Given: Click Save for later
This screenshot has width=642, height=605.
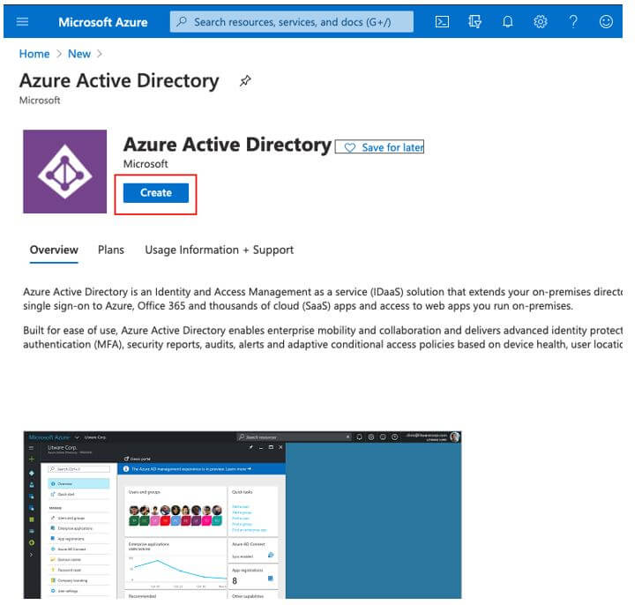Looking at the screenshot, I should pos(379,147).
